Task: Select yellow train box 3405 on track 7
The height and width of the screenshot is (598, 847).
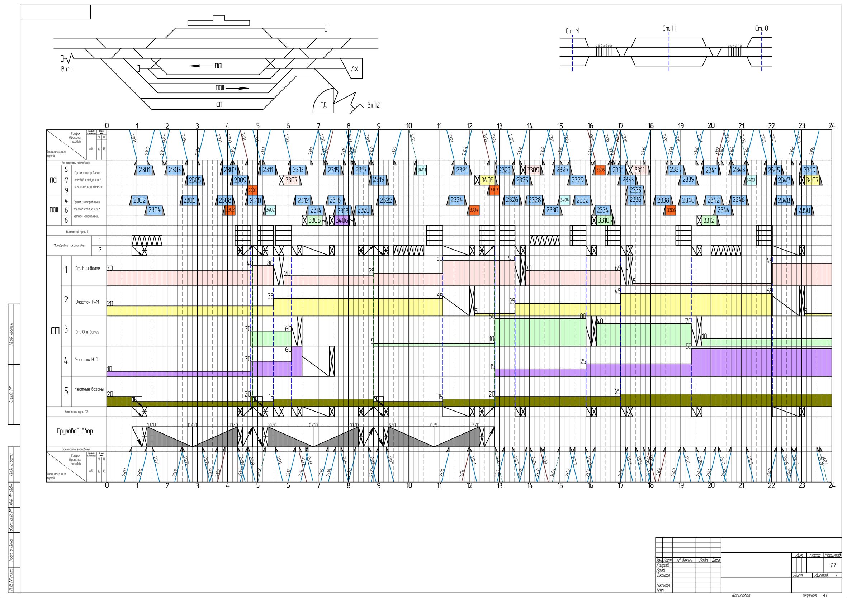Action: click(x=487, y=180)
